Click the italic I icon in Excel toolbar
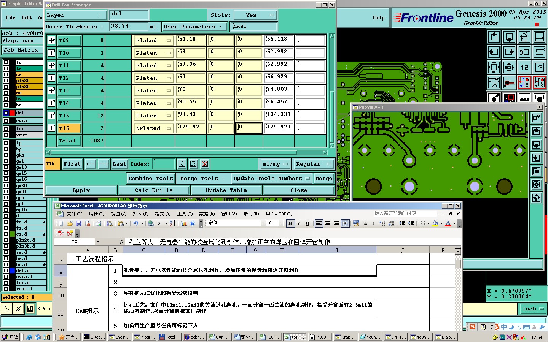Image resolution: width=548 pixels, height=342 pixels. pos(299,223)
